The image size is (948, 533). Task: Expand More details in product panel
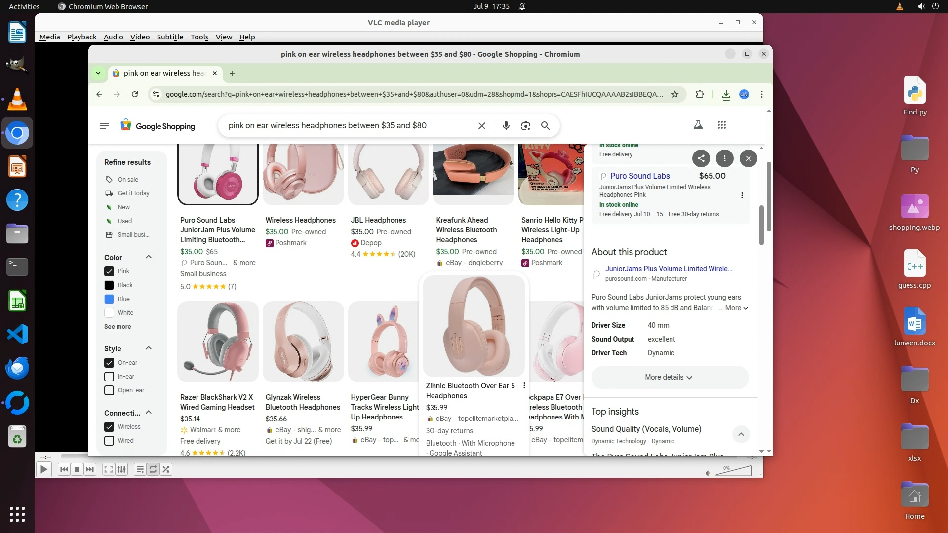(669, 377)
